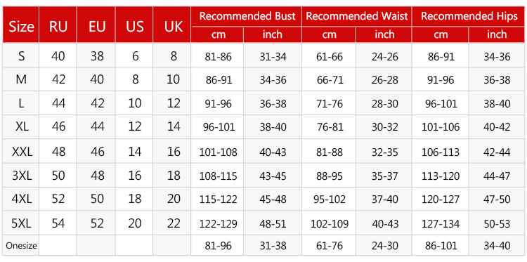The height and width of the screenshot is (262, 527).
Task: Select the RU column header
Action: (58, 27)
